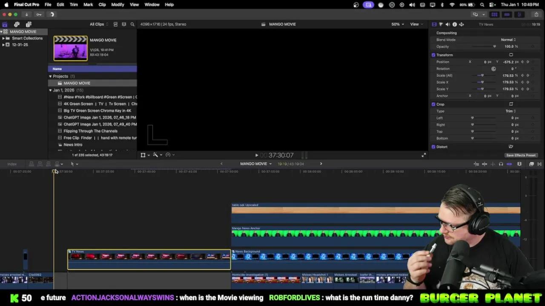
Task: Show Distort onscreen controls in inspector
Action: 511,147
